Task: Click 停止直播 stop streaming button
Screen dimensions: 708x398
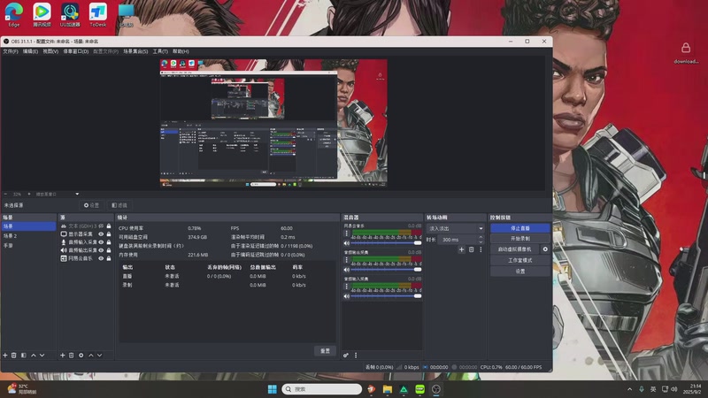Action: 520,228
